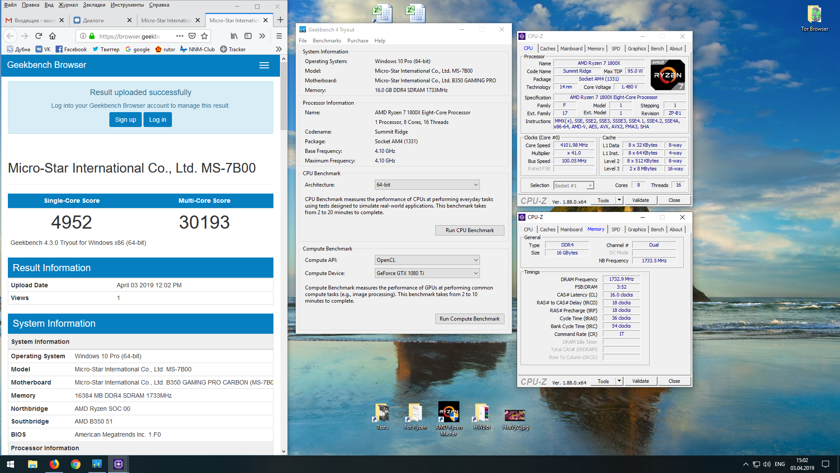Open Firefox hamburger menu

point(279,36)
